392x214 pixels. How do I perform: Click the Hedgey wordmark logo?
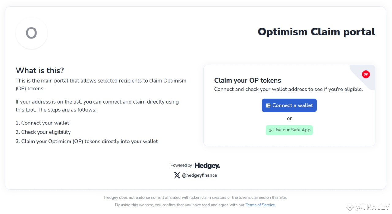click(x=207, y=165)
